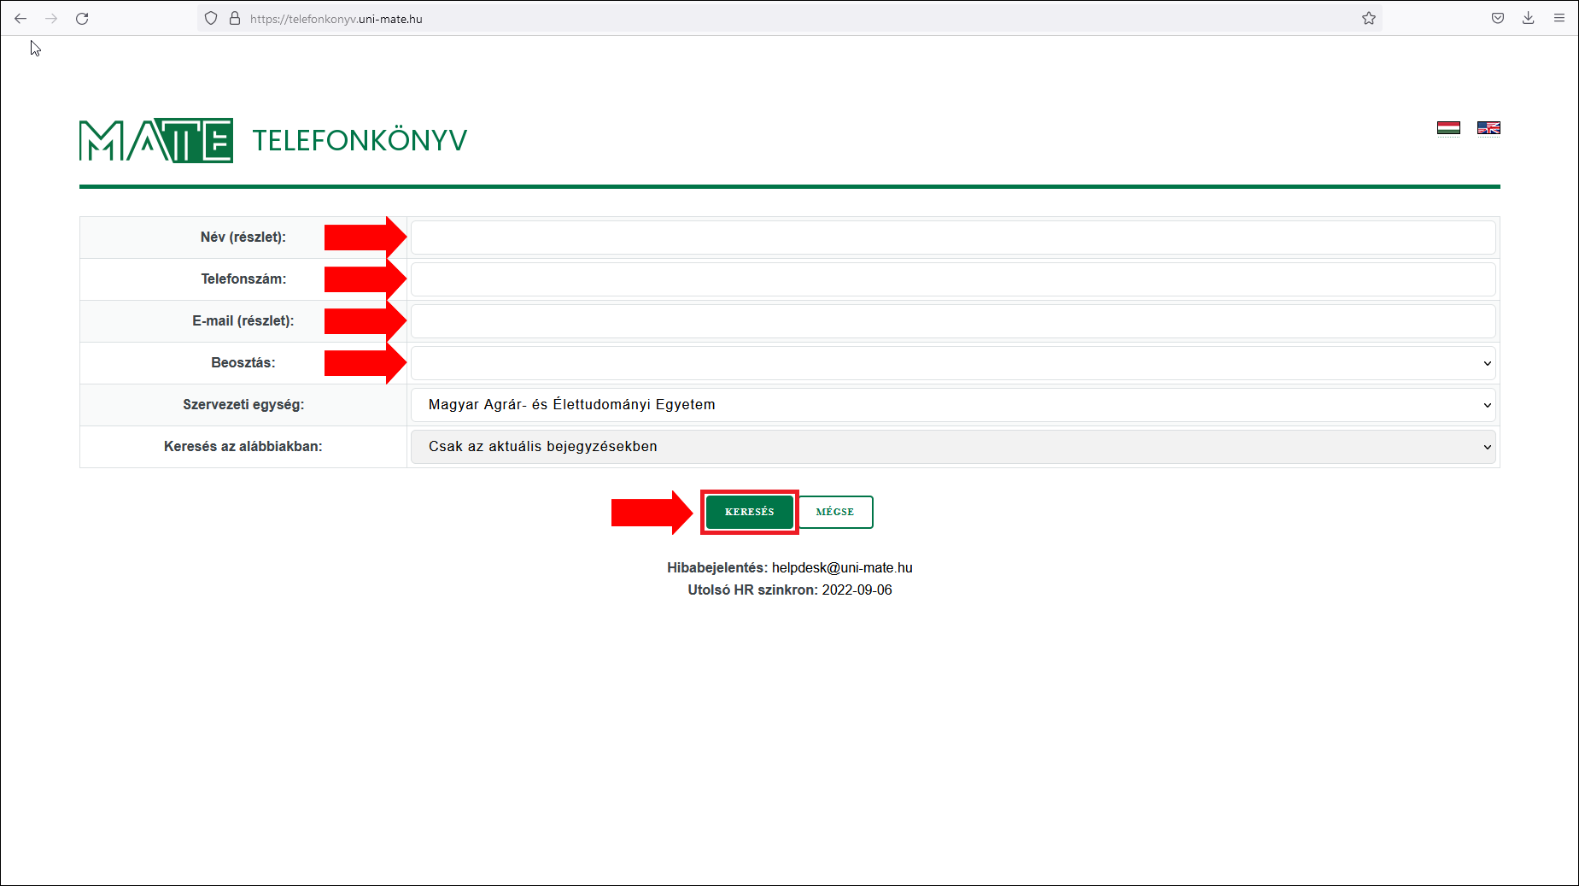Click the padlock site security icon
Screen dimensions: 1579x886
235,18
